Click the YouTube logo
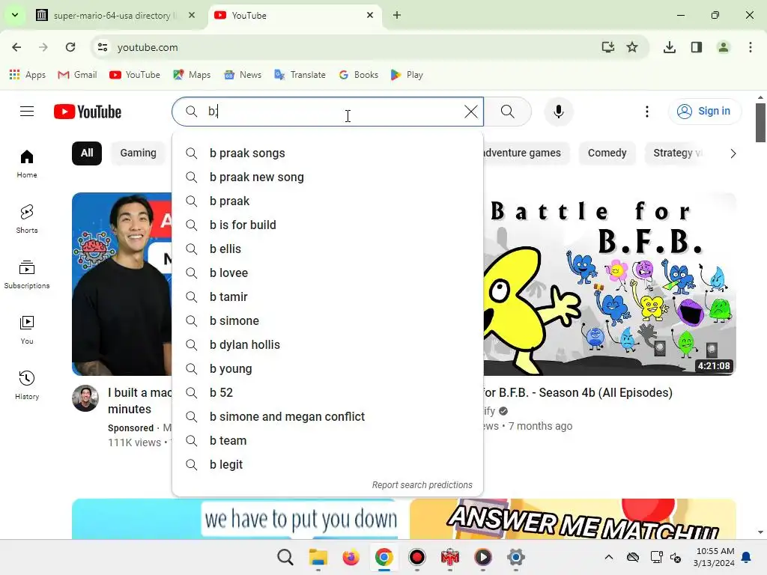Screen dimensions: 767x575 coord(88,112)
